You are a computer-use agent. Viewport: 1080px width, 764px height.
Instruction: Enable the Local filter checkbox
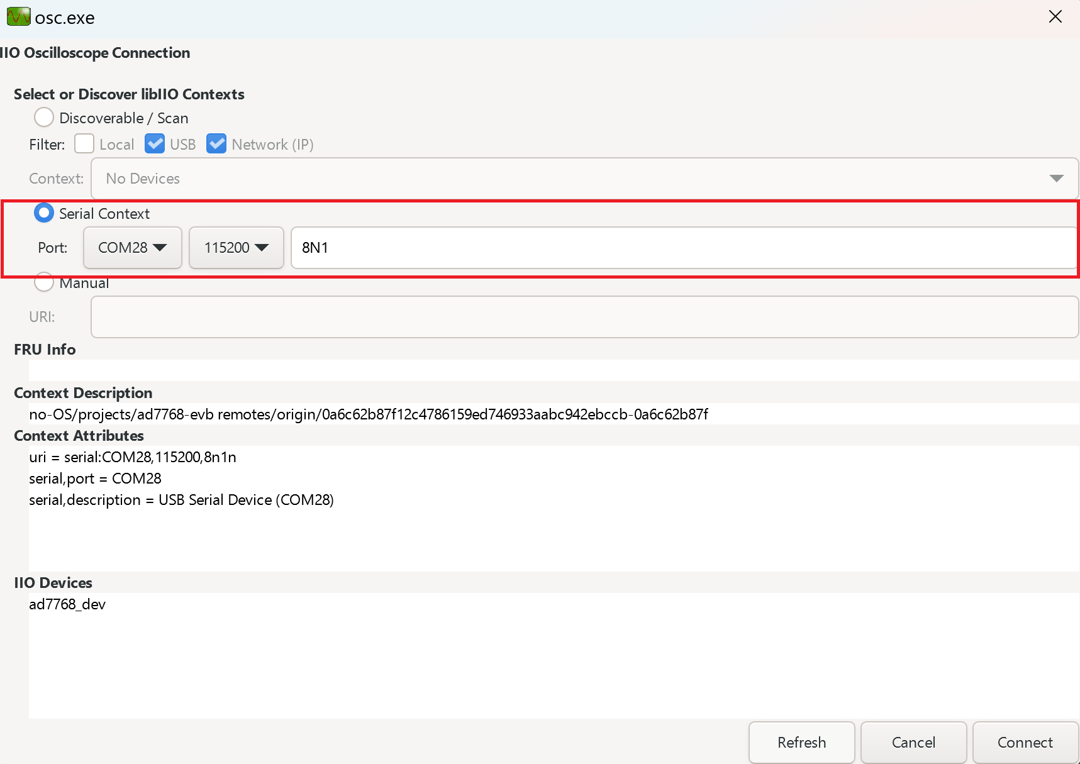[x=84, y=143]
